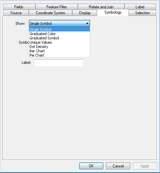This screenshot has width=160, height=173.
Task: Pick Bar Chart from the list
Action: [x=59, y=51]
